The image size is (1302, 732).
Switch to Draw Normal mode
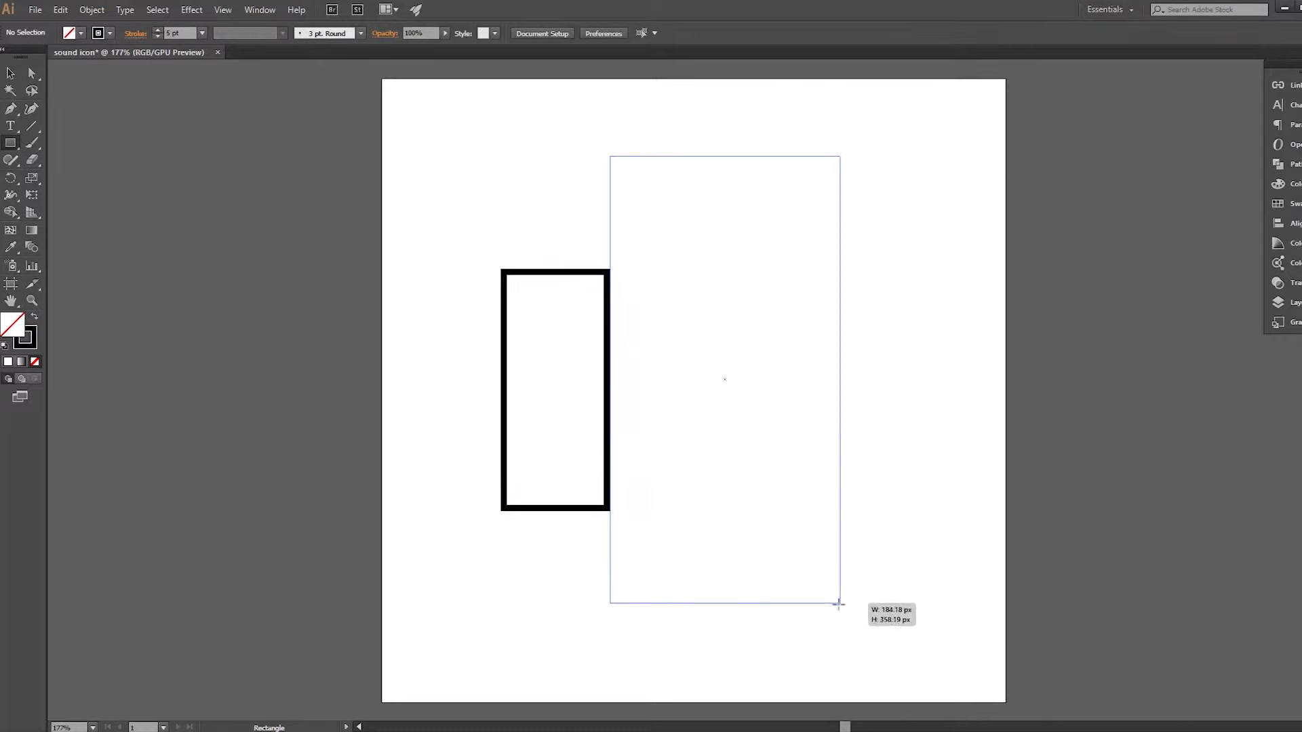tap(8, 379)
